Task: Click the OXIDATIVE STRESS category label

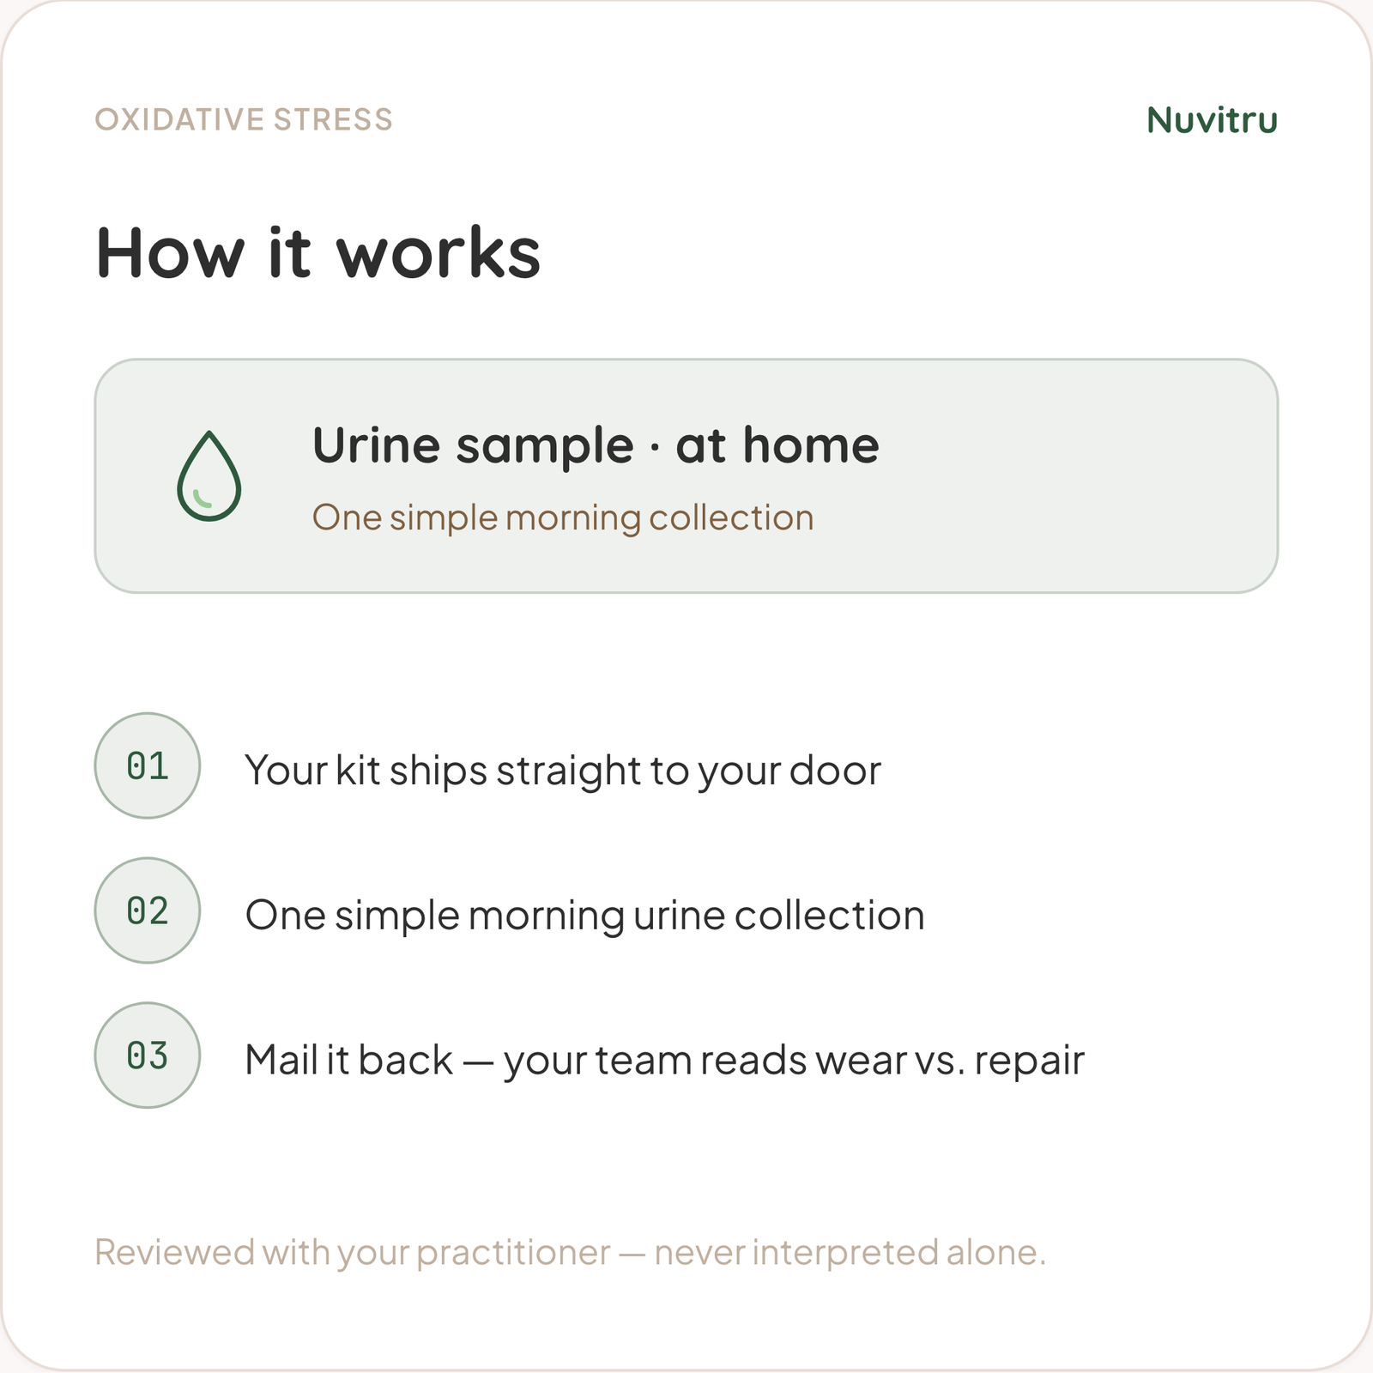Action: [244, 119]
